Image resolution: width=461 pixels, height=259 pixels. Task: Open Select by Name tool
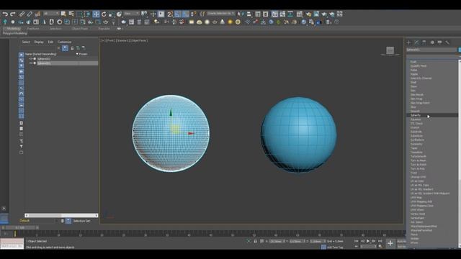point(71,14)
